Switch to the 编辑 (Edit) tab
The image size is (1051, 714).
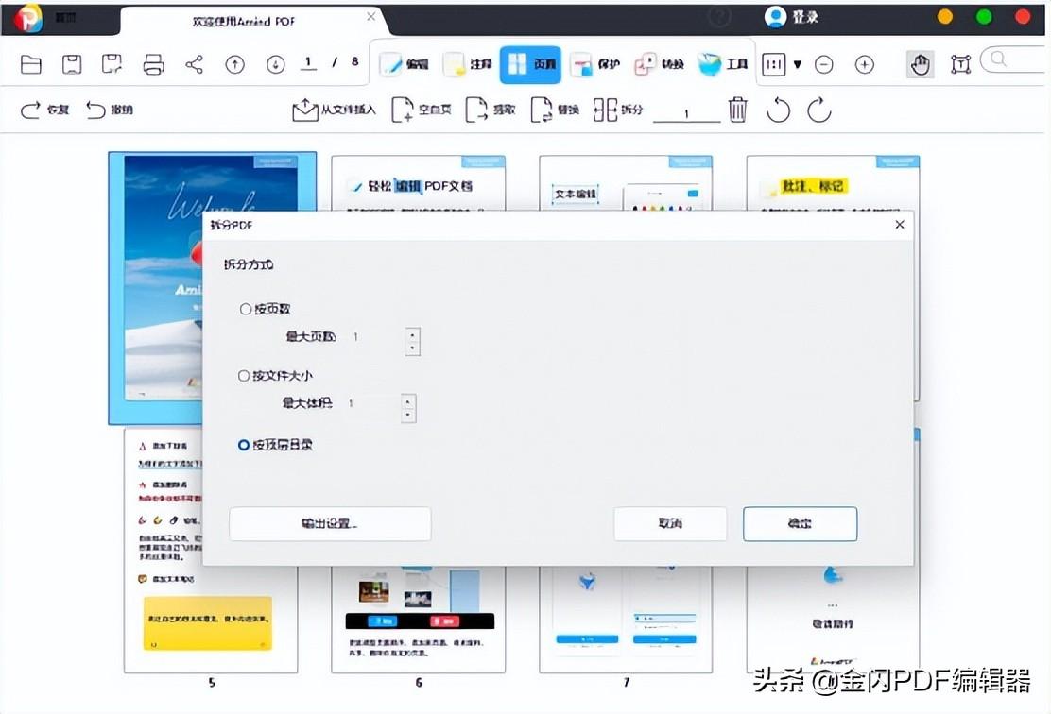pos(405,64)
